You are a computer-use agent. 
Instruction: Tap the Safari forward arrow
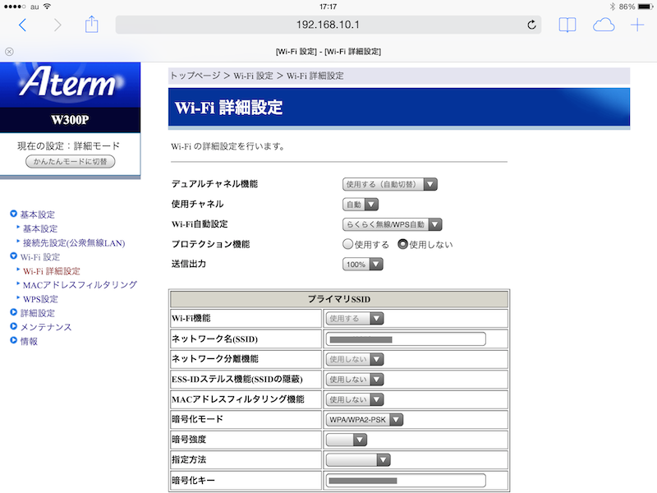pyautogui.click(x=57, y=25)
